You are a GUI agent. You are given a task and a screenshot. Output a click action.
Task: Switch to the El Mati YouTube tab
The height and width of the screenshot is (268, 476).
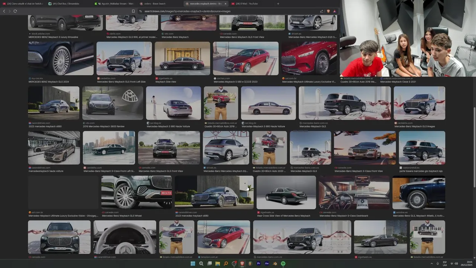[x=251, y=4]
